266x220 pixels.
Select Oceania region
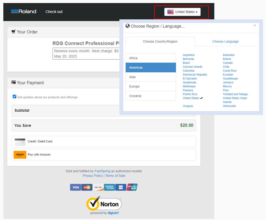151,96
